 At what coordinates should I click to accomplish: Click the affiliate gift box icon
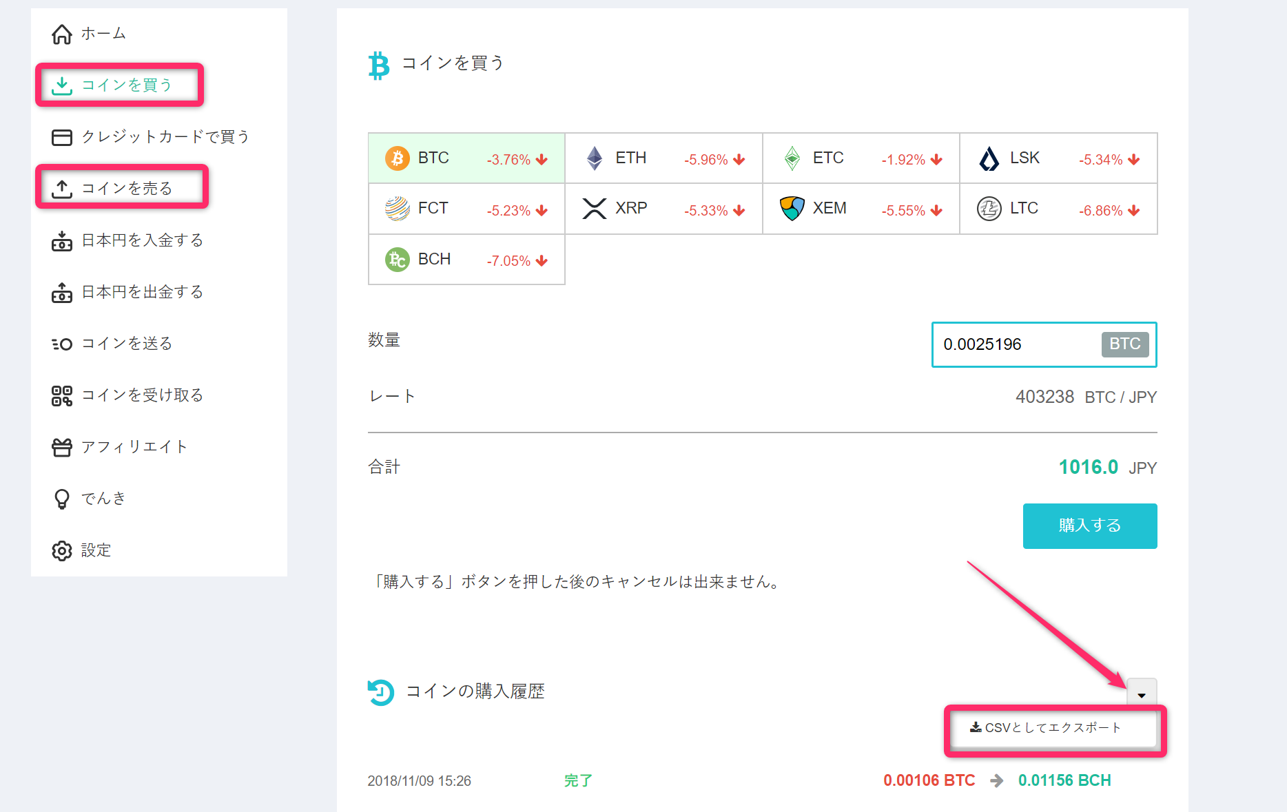coord(62,447)
